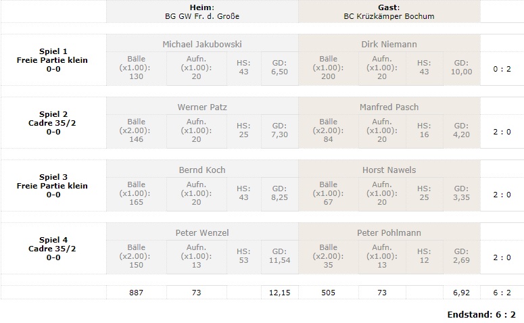
Task: Select player name Dirk Niemann
Action: tap(389, 45)
